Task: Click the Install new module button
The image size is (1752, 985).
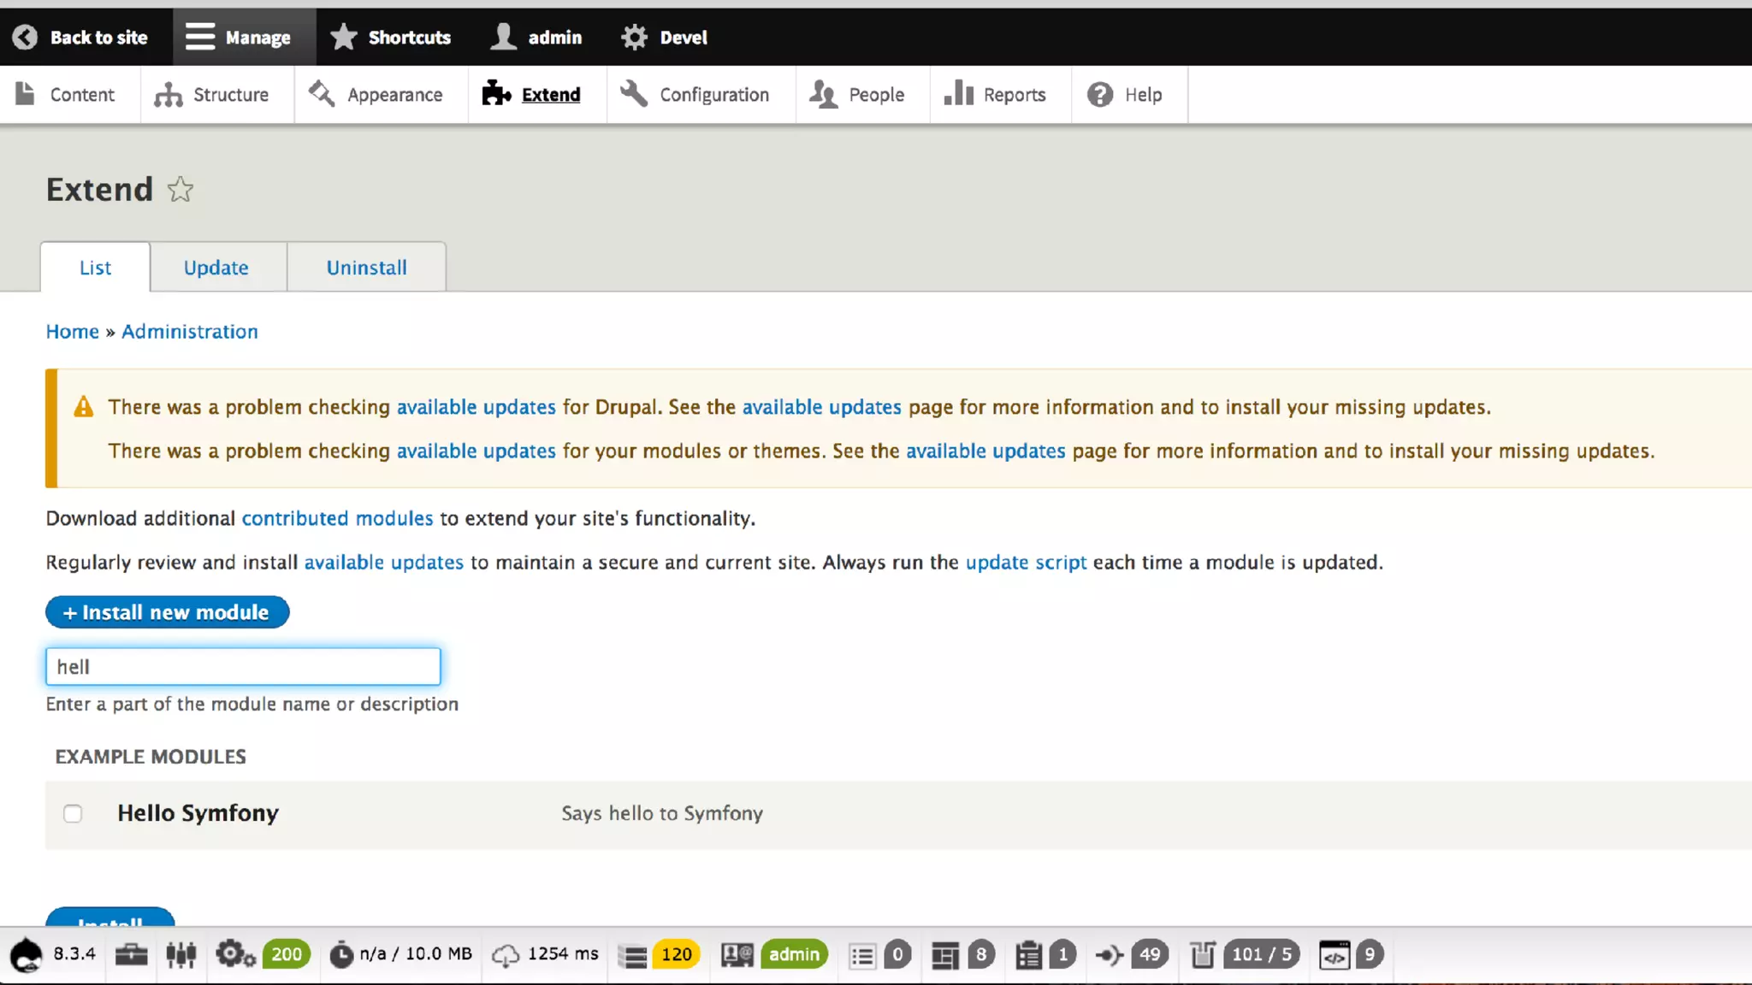Action: coord(167,612)
